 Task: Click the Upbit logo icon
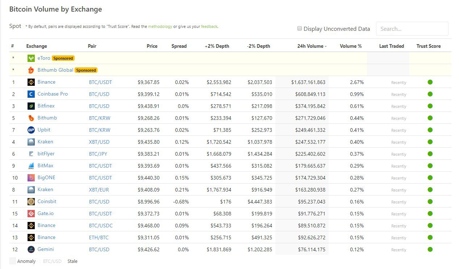31,130
